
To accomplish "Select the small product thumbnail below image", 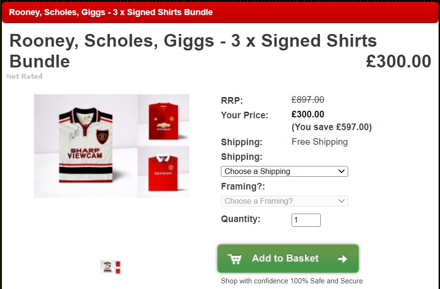I will click(x=111, y=267).
